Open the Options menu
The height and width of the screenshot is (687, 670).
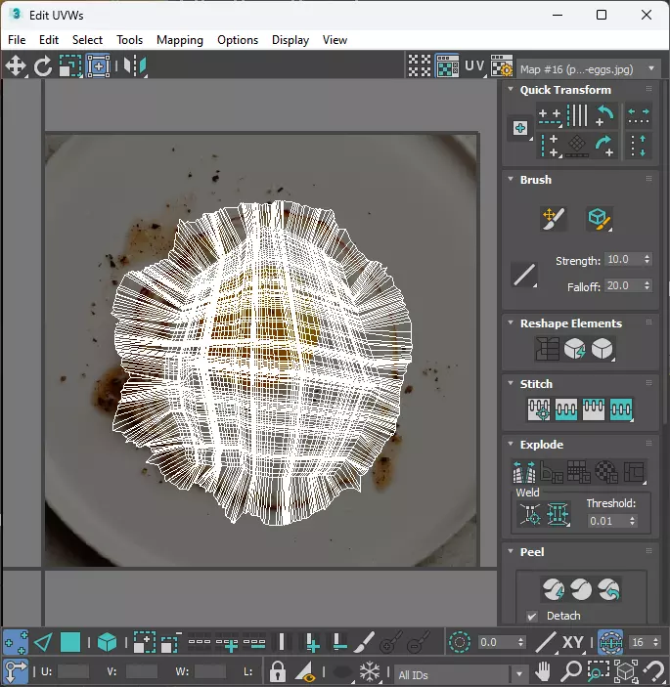click(238, 40)
